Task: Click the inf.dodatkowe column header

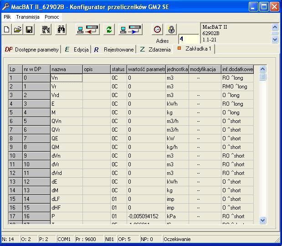Action: coord(237,69)
